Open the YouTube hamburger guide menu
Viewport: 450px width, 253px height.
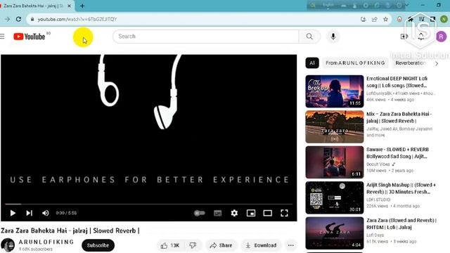[2, 37]
